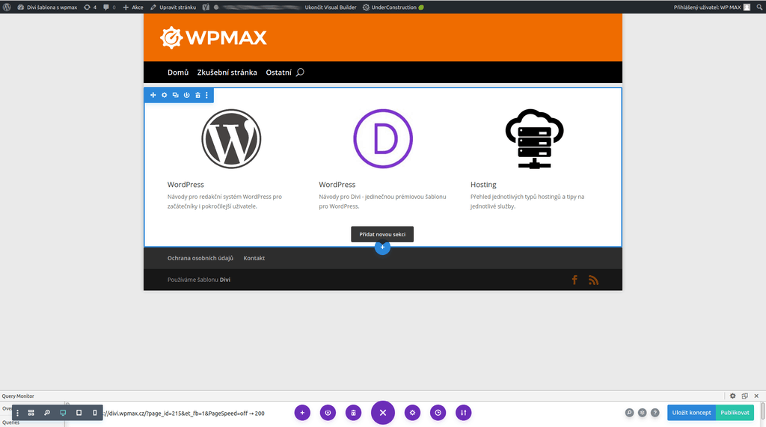
Task: Open the UnderConstruction admin bar item
Action: (x=393, y=7)
